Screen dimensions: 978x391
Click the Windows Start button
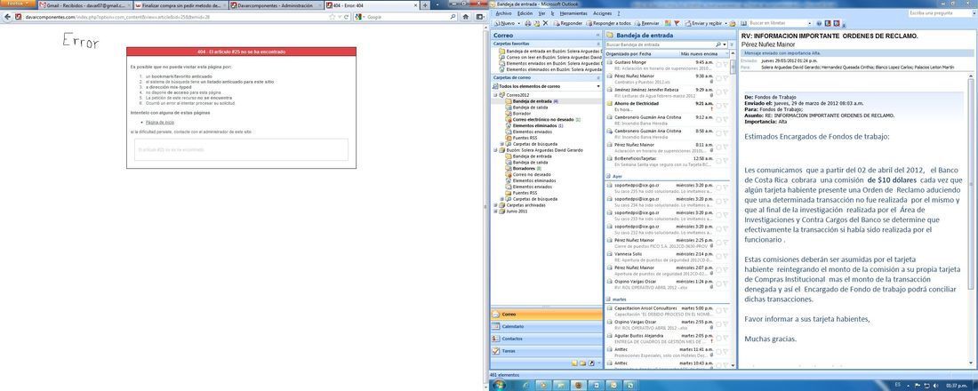pyautogui.click(x=500, y=385)
